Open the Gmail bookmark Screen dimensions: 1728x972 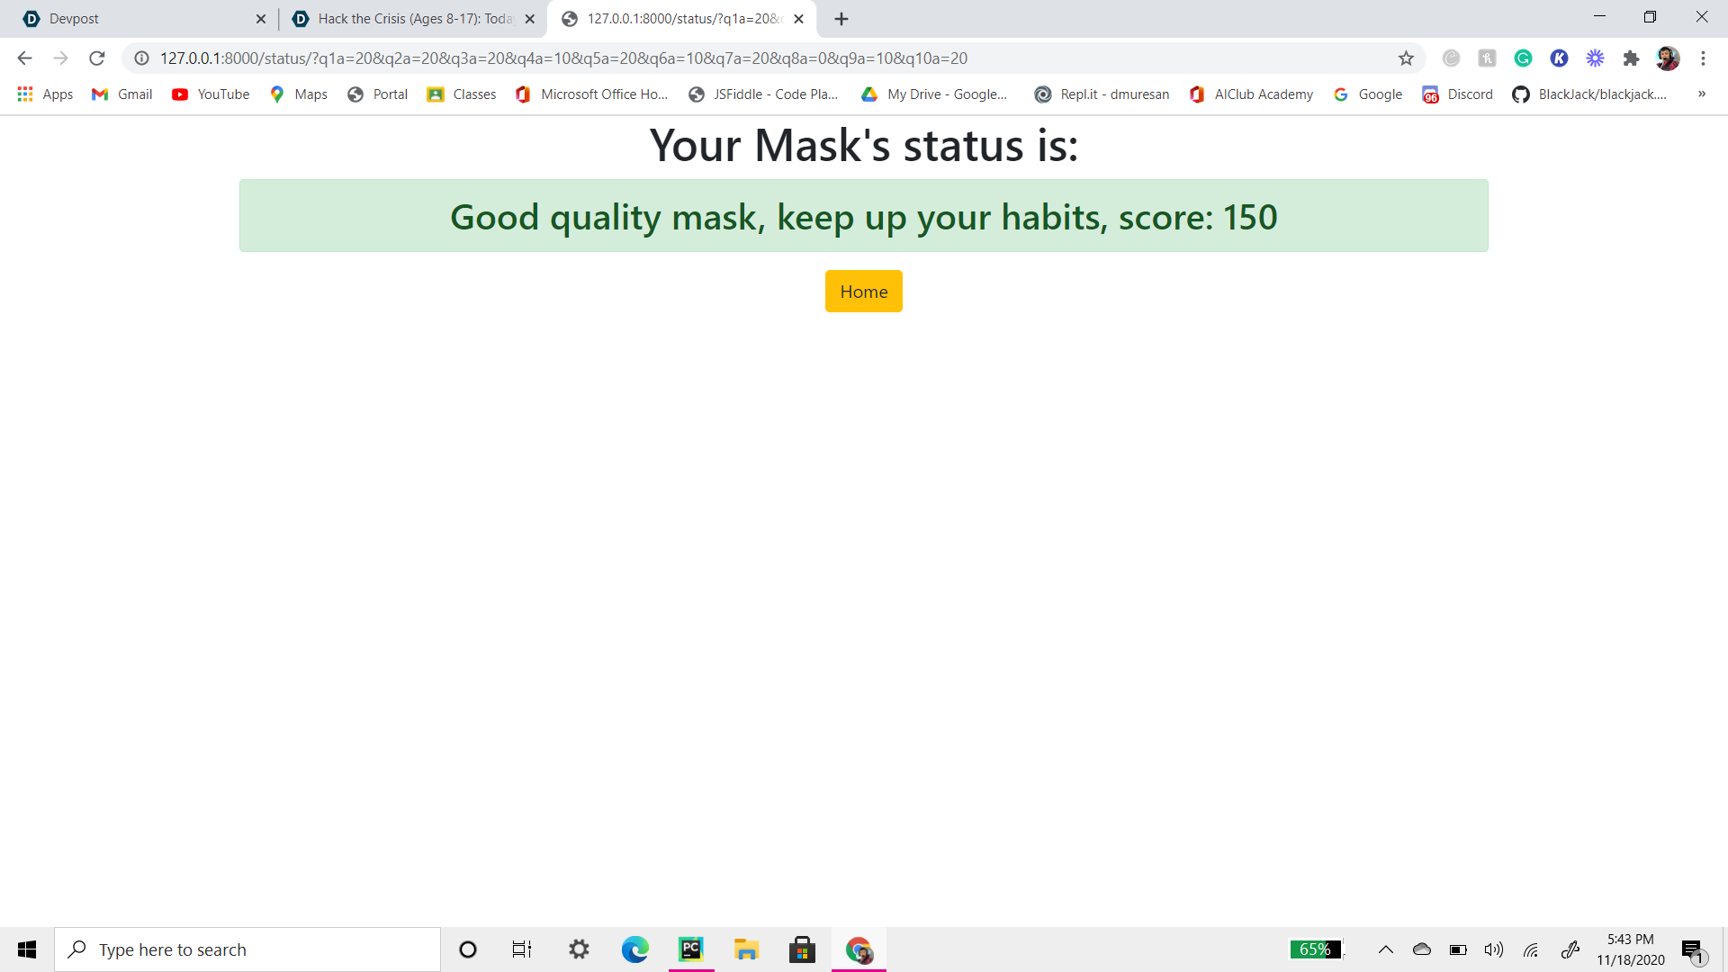tap(122, 94)
